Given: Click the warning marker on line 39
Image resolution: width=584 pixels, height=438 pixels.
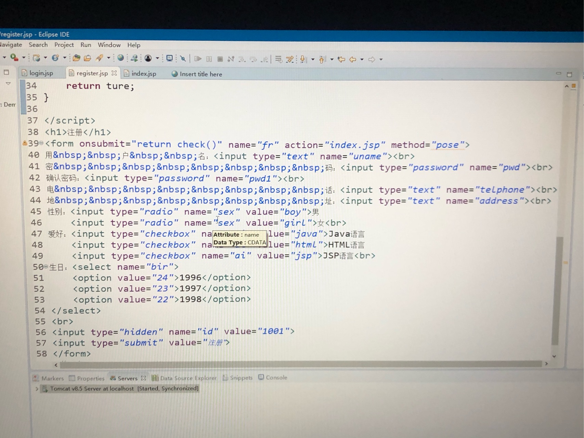Looking at the screenshot, I should tap(25, 143).
